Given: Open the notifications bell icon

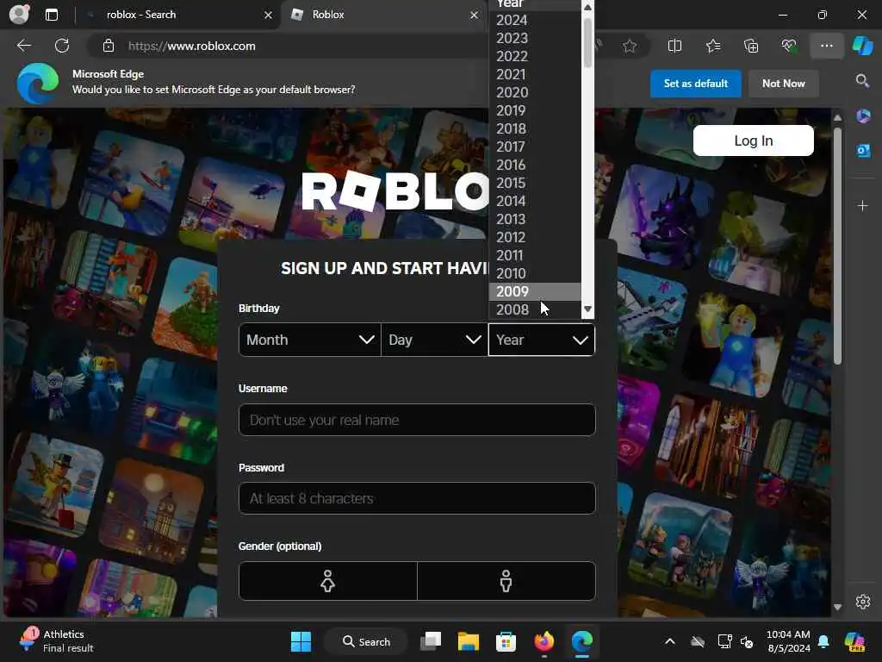Looking at the screenshot, I should point(823,641).
